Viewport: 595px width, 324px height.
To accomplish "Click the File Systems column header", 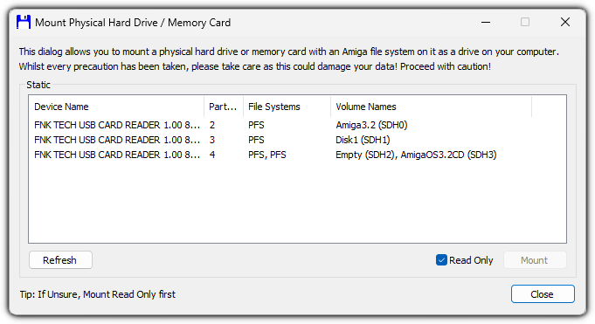I will click(287, 107).
